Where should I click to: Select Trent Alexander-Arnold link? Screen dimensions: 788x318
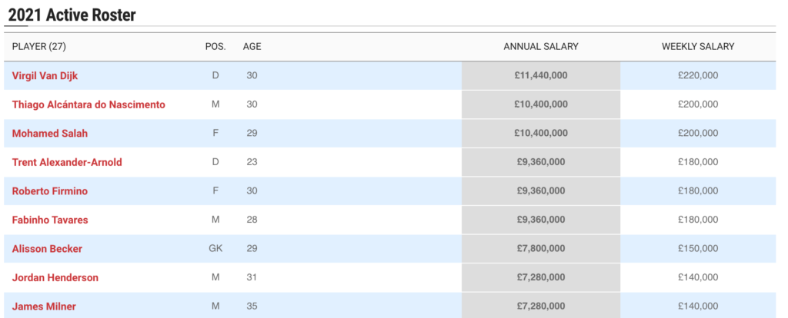pyautogui.click(x=67, y=162)
